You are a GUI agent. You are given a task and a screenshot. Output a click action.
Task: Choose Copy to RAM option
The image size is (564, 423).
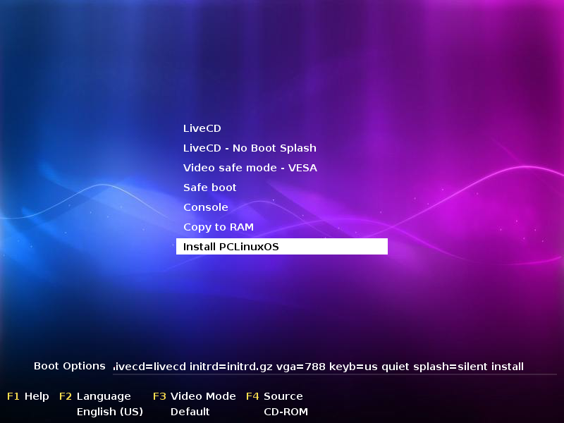point(219,227)
